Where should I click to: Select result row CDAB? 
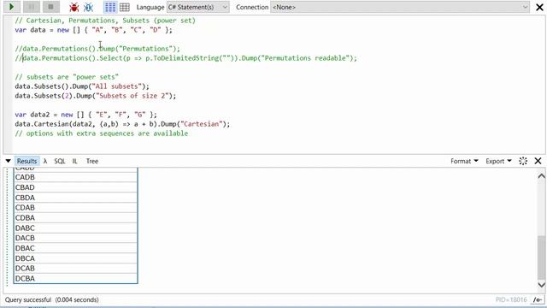[75, 207]
